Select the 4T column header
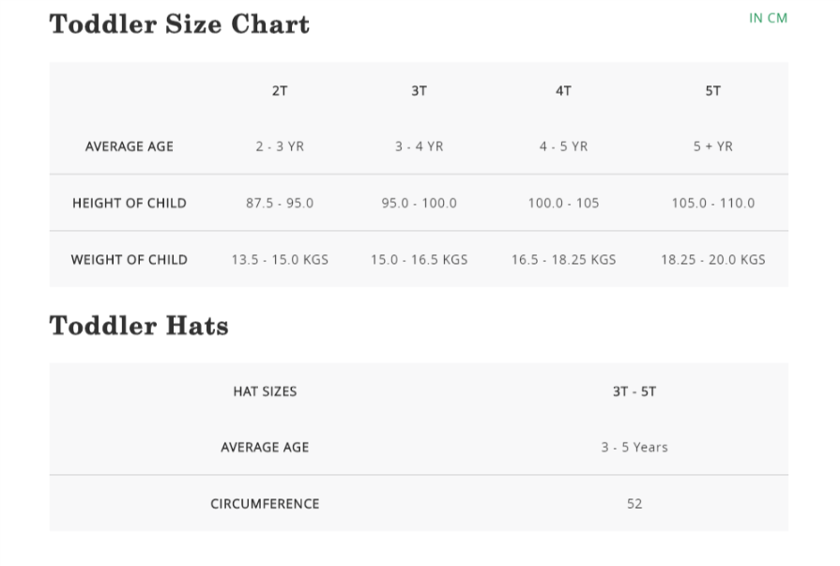This screenshot has height=566, width=840. point(563,91)
